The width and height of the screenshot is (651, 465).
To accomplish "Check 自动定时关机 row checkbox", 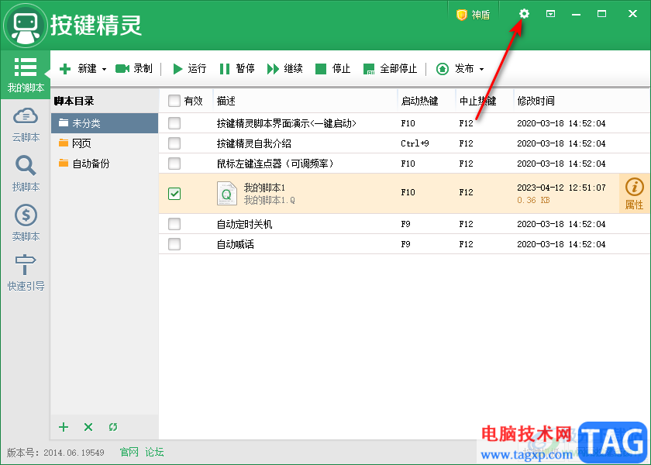I will pos(174,224).
